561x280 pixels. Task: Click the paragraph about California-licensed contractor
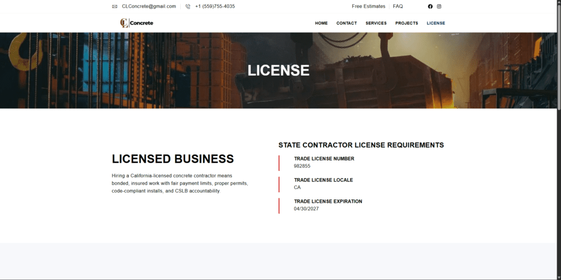pyautogui.click(x=180, y=184)
